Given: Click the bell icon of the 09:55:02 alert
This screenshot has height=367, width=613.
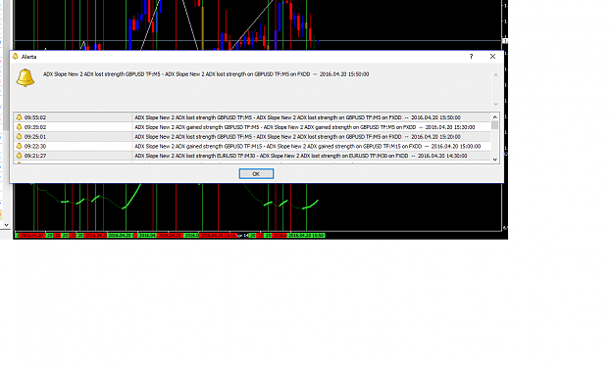Looking at the screenshot, I should [x=19, y=117].
